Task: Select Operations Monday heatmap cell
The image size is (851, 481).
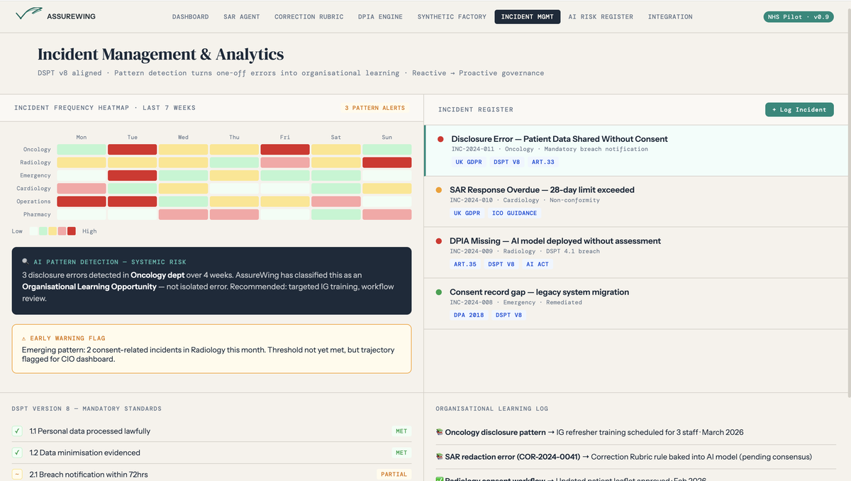Action: [82, 201]
